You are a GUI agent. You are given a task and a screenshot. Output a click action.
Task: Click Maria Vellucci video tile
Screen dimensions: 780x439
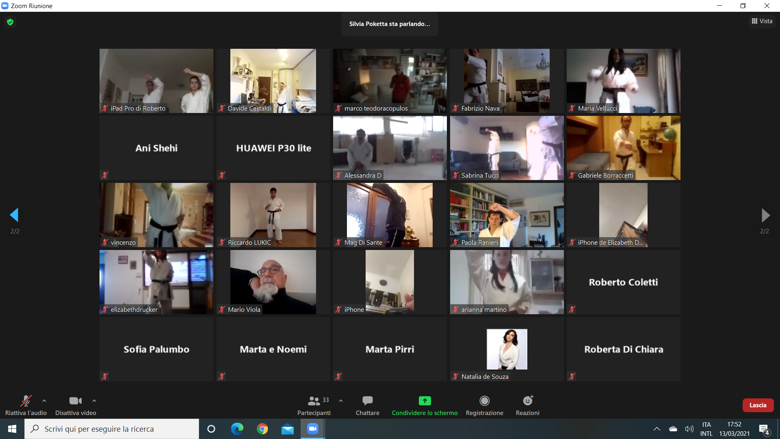click(624, 81)
